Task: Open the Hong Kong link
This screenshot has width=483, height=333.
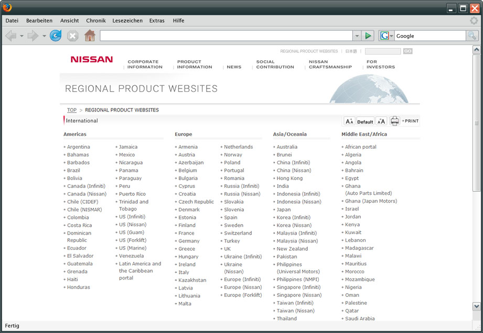Action: (289, 178)
